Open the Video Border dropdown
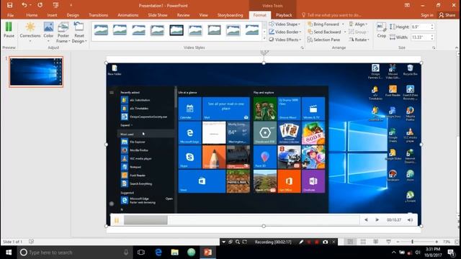This screenshot has height=259, width=461. [x=285, y=32]
